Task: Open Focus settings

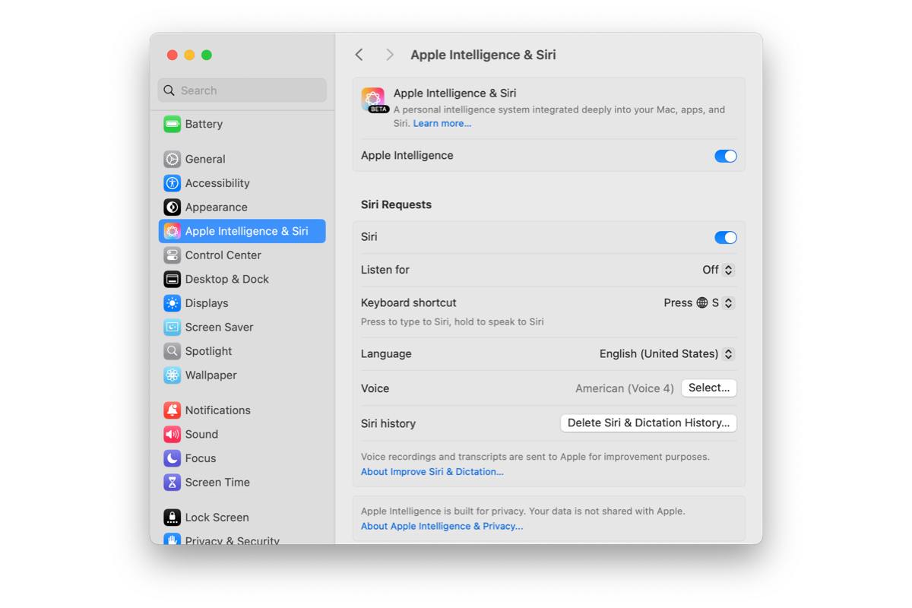Action: (x=242, y=458)
